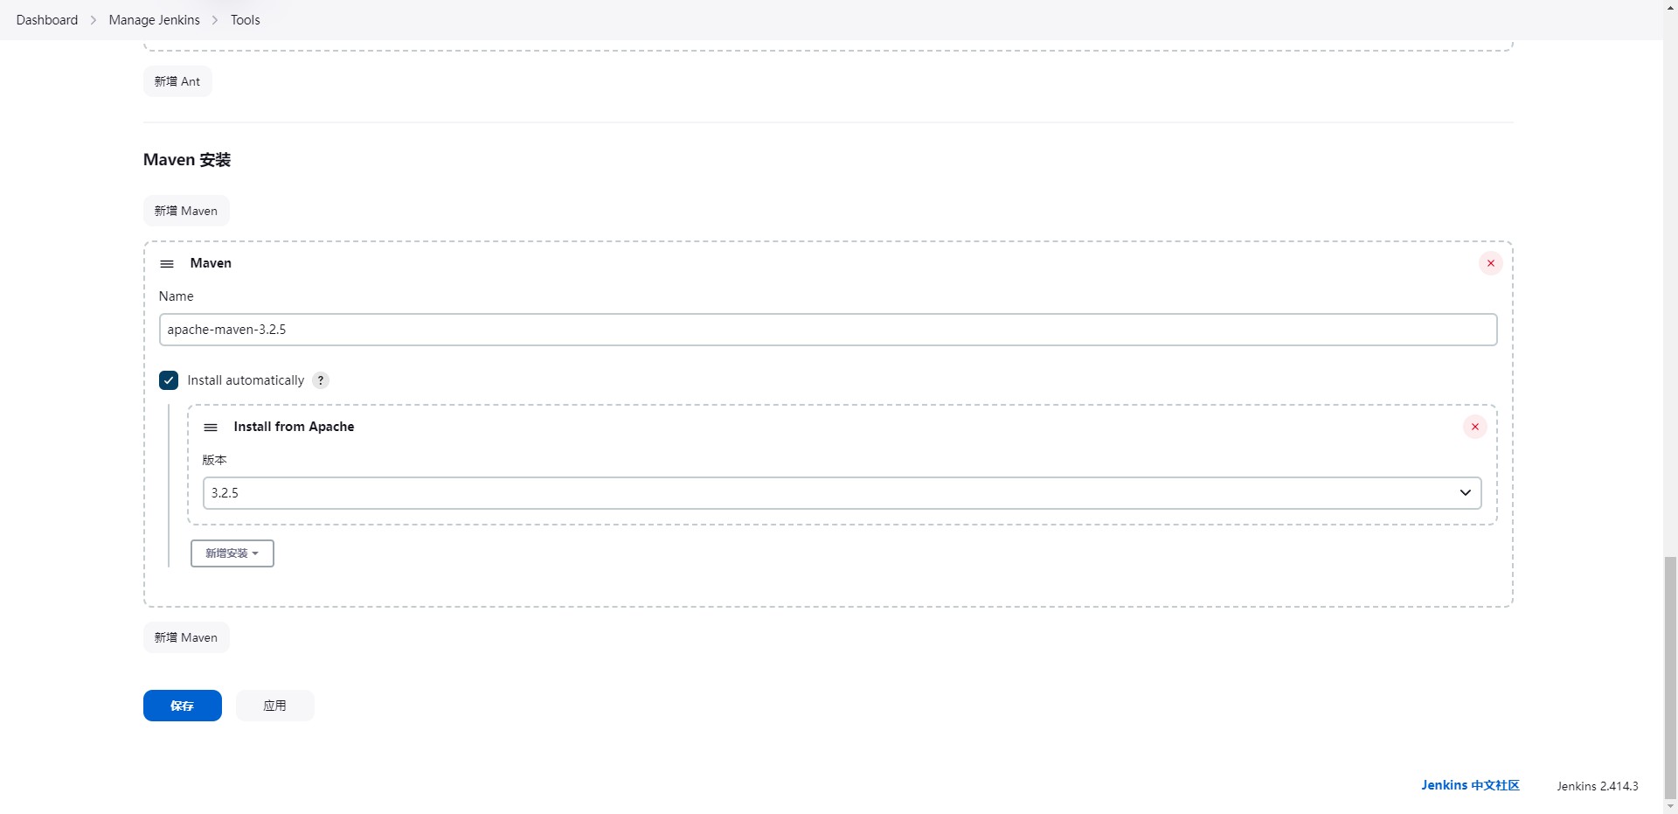Screen dimensions: 1678x814
Task: Open Manage Jenkins from breadcrumb
Action: [x=154, y=19]
